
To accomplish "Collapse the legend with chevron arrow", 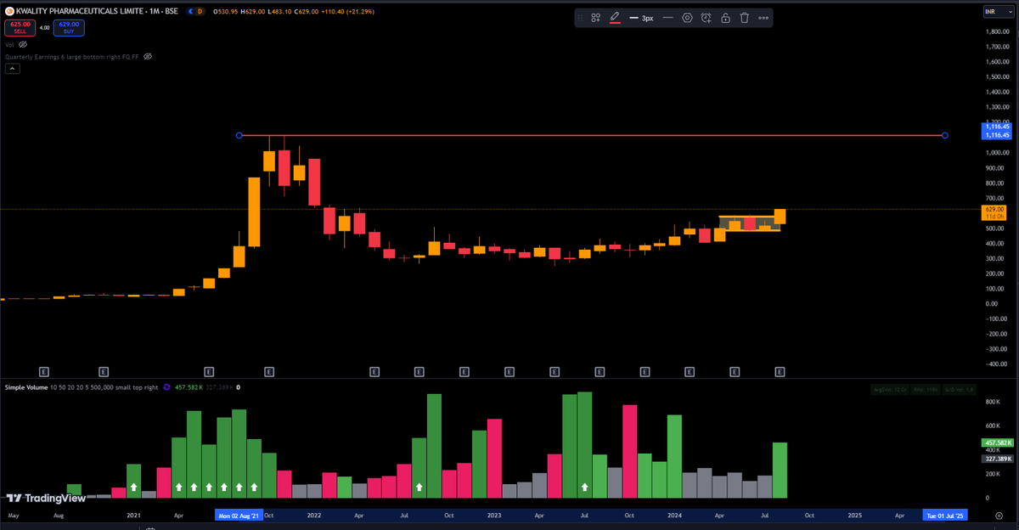I will (x=12, y=68).
